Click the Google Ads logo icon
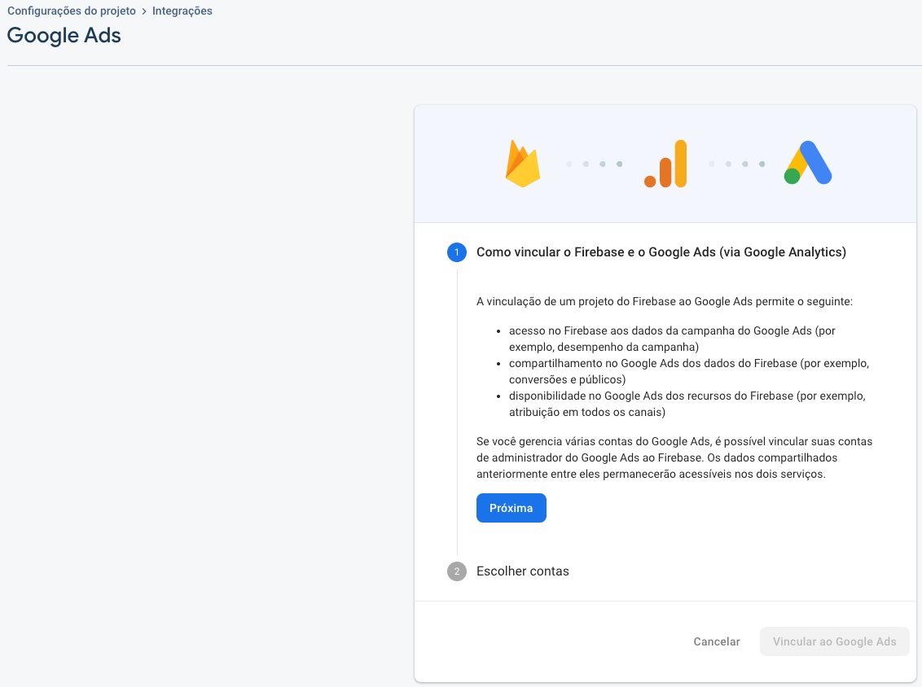Viewport: 922px width, 687px height. tap(808, 164)
